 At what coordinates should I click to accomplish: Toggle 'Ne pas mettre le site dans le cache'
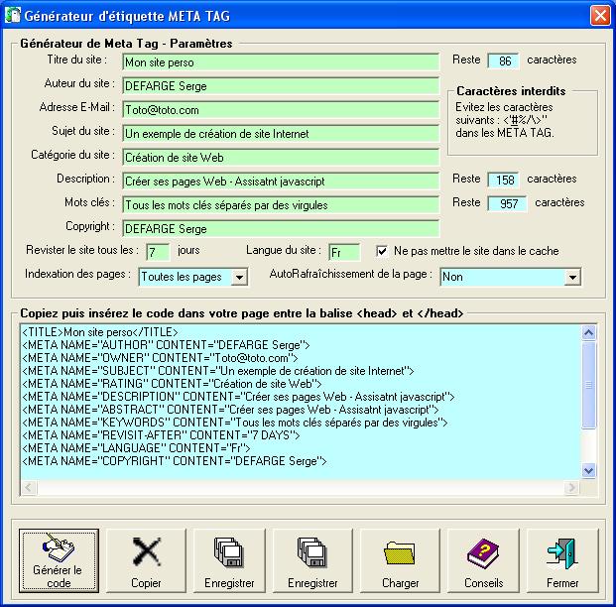pyautogui.click(x=383, y=251)
